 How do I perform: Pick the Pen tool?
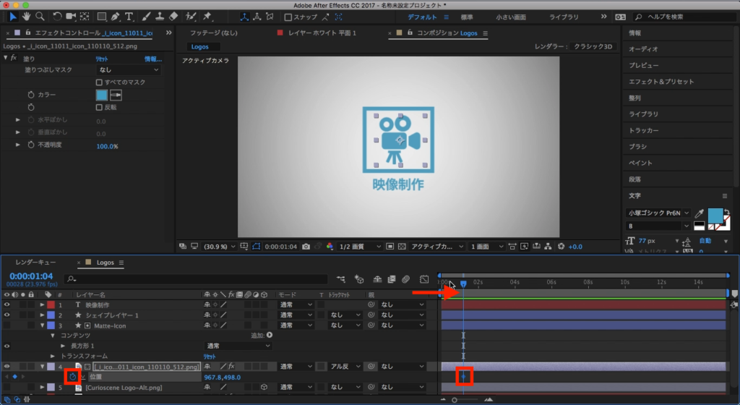(x=115, y=16)
